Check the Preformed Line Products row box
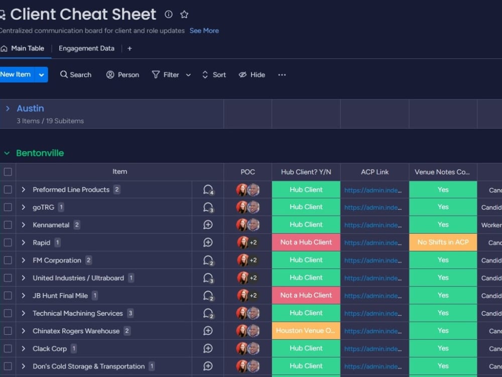 point(8,190)
